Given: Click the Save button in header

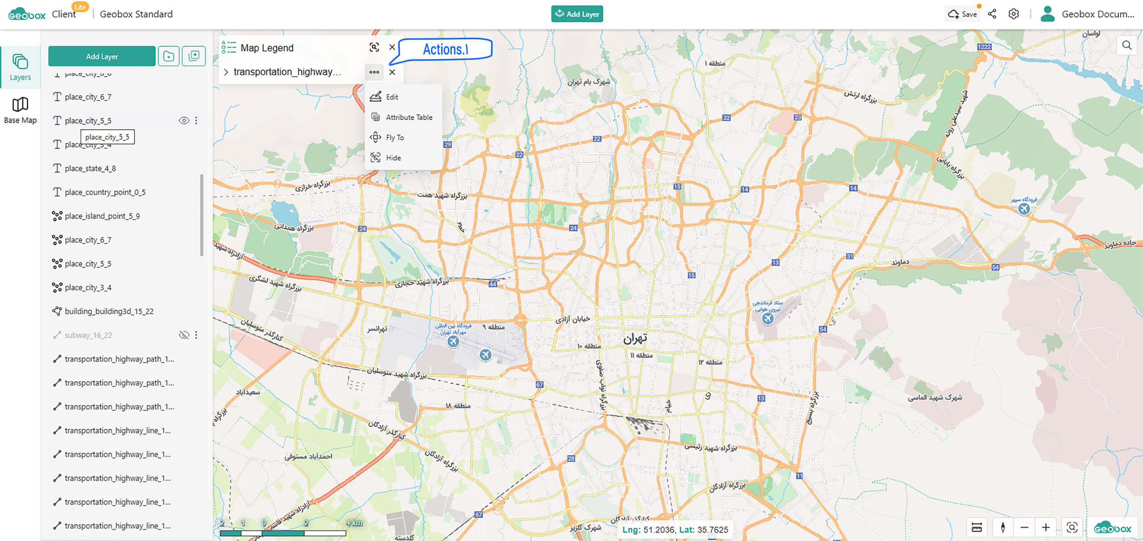Looking at the screenshot, I should click(963, 14).
